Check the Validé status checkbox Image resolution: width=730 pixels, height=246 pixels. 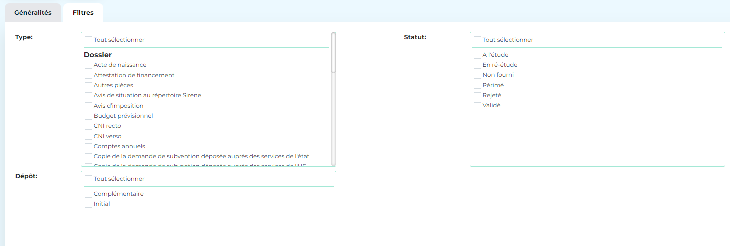[478, 106]
